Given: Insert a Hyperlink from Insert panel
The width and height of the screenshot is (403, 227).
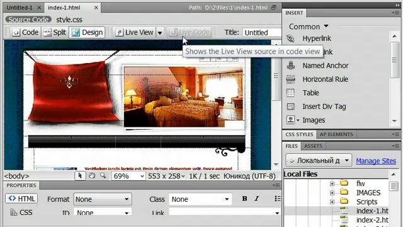Looking at the screenshot, I should (x=317, y=38).
